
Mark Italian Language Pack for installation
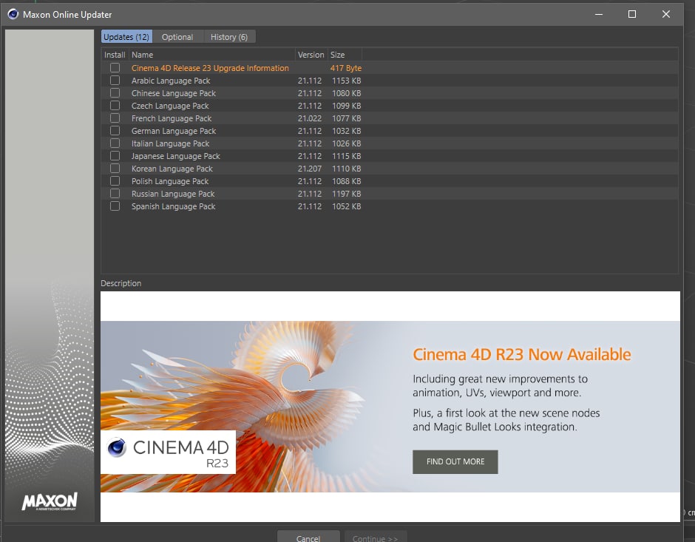pos(115,143)
